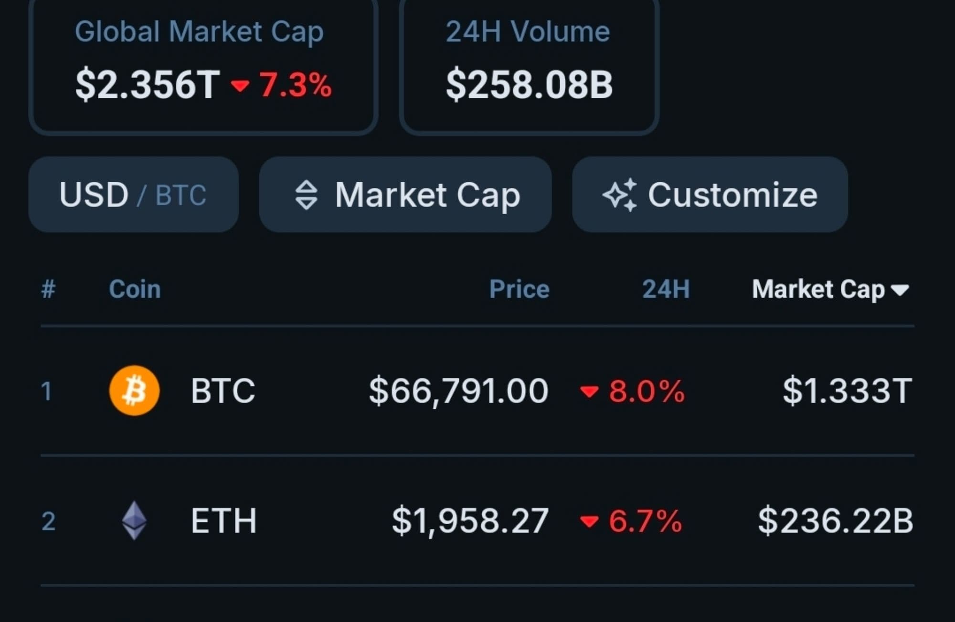Open the Market Cap sort dropdown button
Screen dimensions: 955x622
[x=405, y=195]
